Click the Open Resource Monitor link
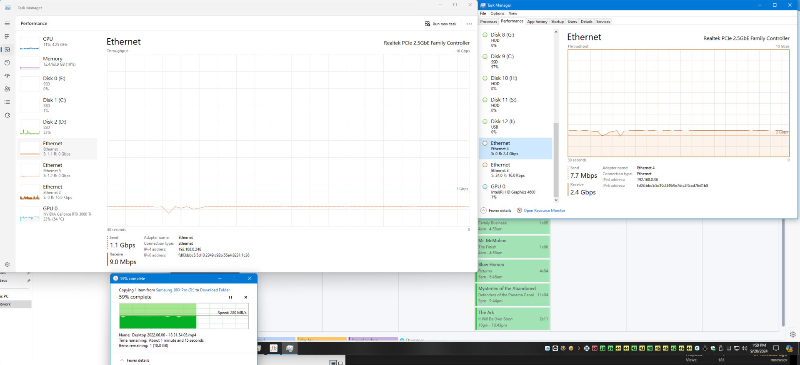 pos(544,211)
